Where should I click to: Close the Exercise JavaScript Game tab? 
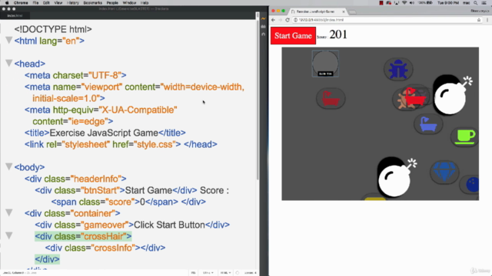point(344,11)
